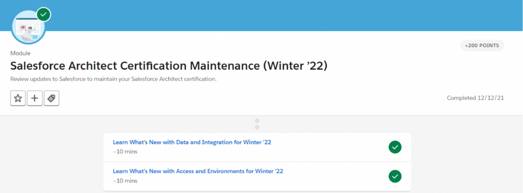Viewport: 523px width, 193px height.
Task: Open the Architect Maintenance module badge image
Action: pos(29,28)
